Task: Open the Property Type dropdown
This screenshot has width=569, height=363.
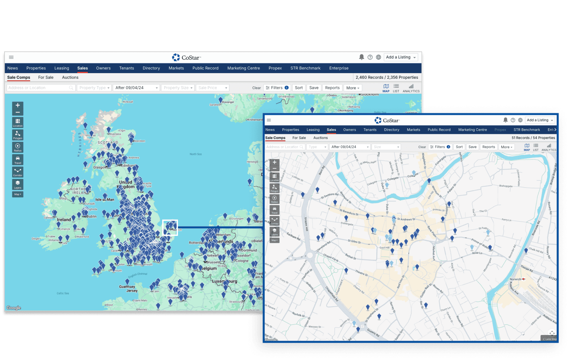Action: click(x=94, y=88)
